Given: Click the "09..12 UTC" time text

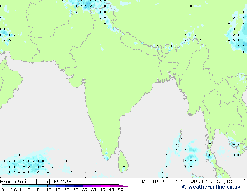Looking at the screenshot, I should coord(205,182).
